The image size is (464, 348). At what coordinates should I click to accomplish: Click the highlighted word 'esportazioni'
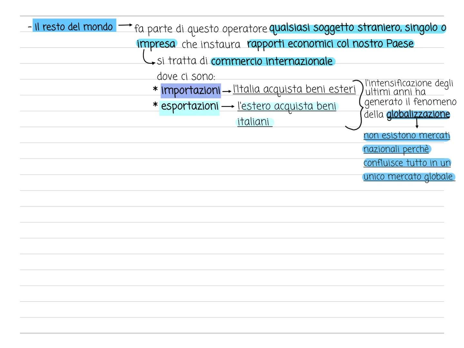[190, 106]
